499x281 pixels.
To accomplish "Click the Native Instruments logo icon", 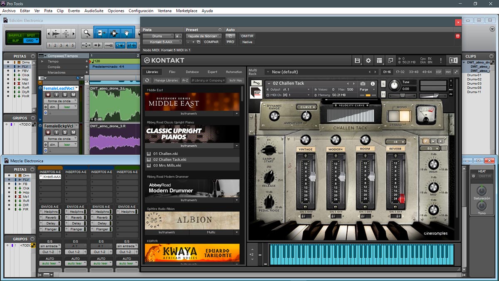I will pyautogui.click(x=453, y=60).
